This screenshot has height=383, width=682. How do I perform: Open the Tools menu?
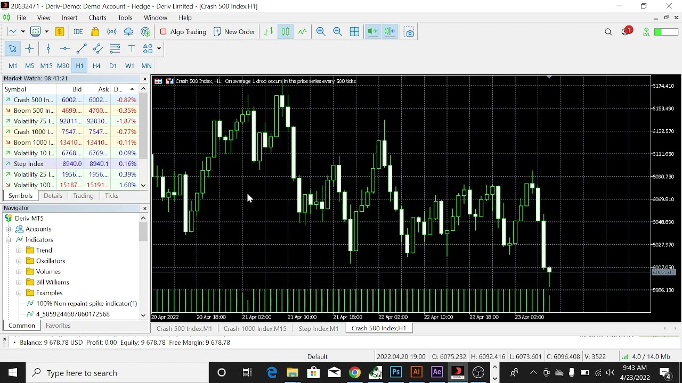[126, 18]
